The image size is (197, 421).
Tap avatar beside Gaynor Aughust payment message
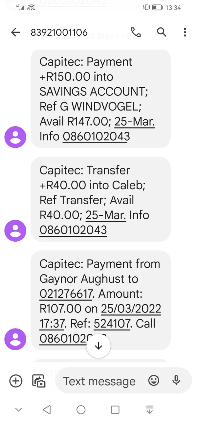point(15,339)
